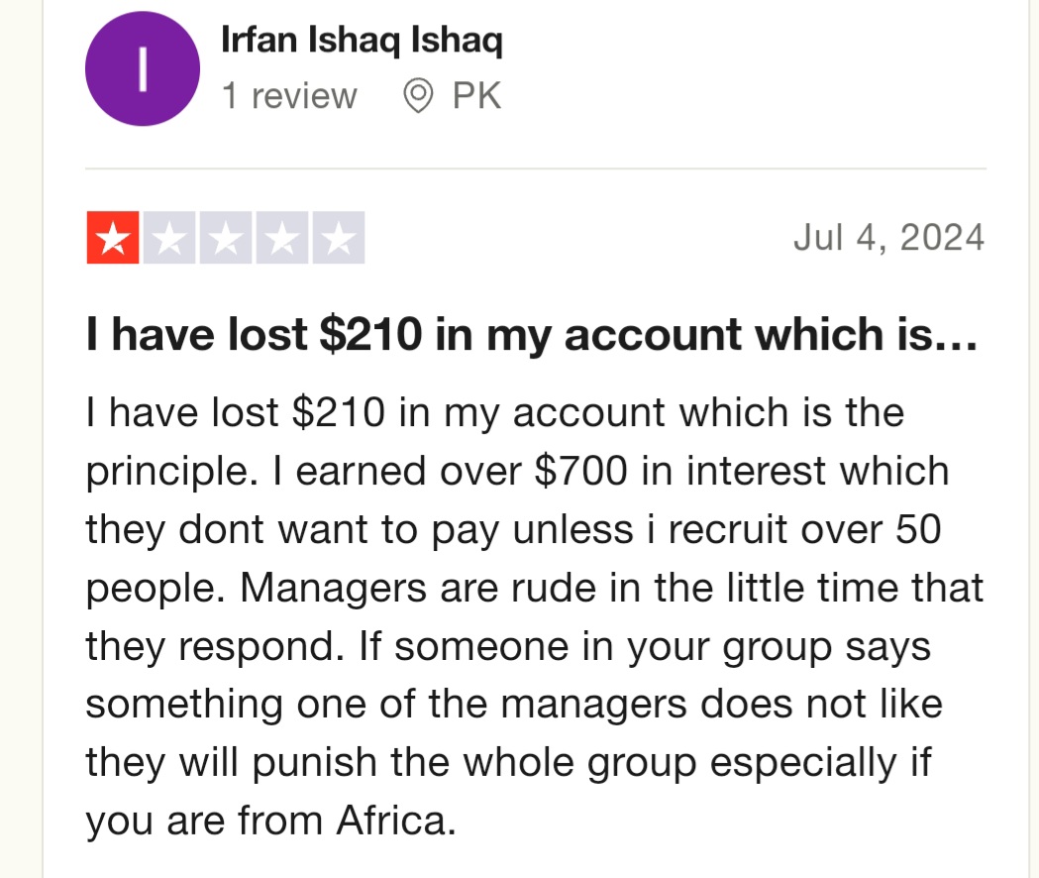The width and height of the screenshot is (1039, 878).
Task: Click the "$700" amount in the review body
Action: tap(580, 471)
